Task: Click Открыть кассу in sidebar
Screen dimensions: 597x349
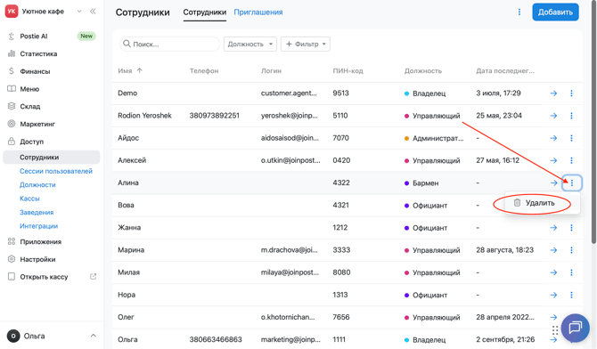Action: coord(44,277)
